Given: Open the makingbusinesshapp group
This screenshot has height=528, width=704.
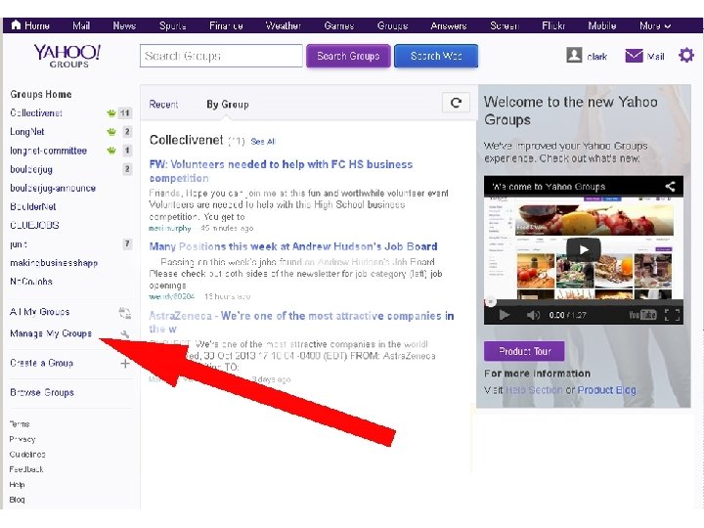Looking at the screenshot, I should [x=54, y=263].
